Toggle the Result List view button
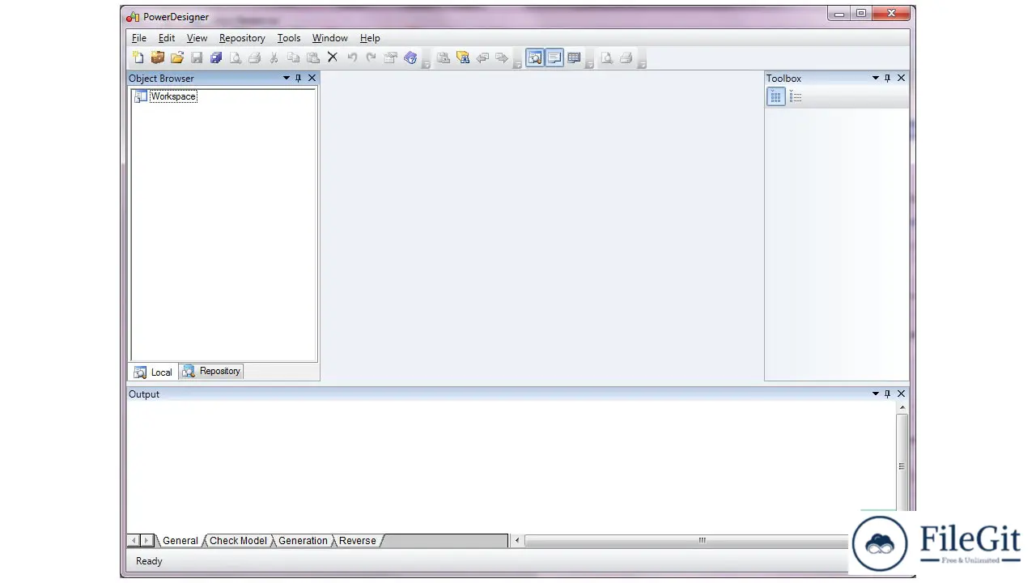Viewport: 1036px width, 583px height. coord(574,58)
